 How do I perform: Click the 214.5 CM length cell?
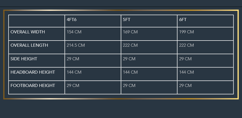click(x=76, y=45)
